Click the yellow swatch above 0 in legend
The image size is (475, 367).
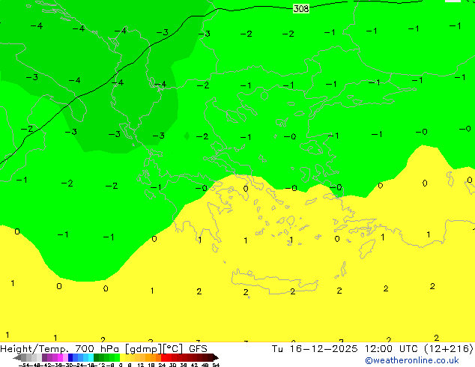[122, 357]
